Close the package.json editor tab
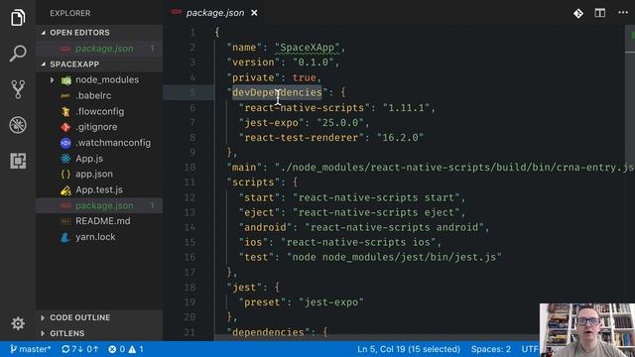This screenshot has height=357, width=635. click(254, 13)
